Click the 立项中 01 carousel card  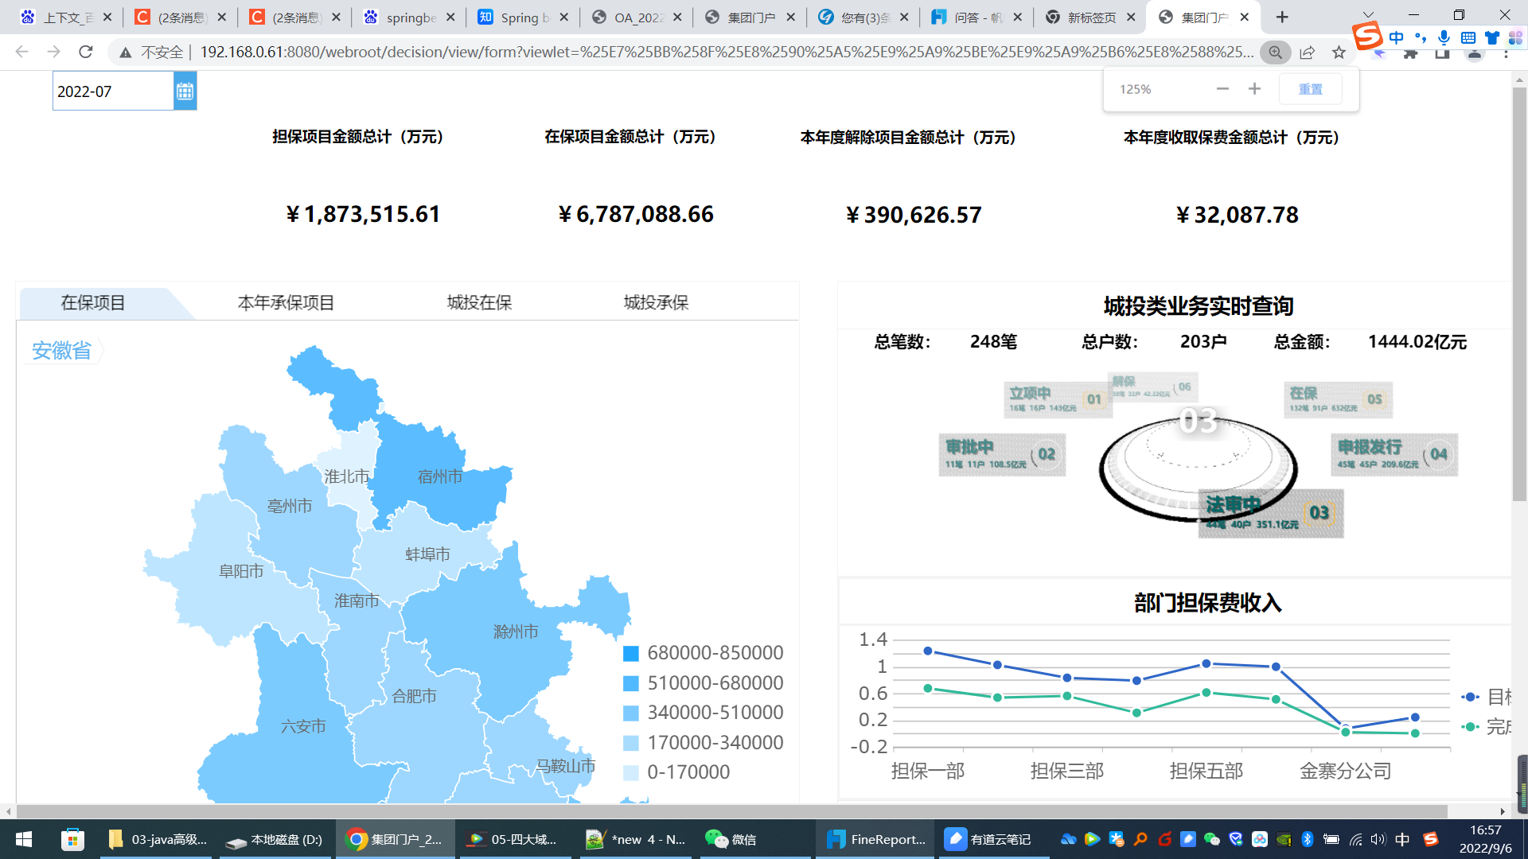[x=1057, y=399]
